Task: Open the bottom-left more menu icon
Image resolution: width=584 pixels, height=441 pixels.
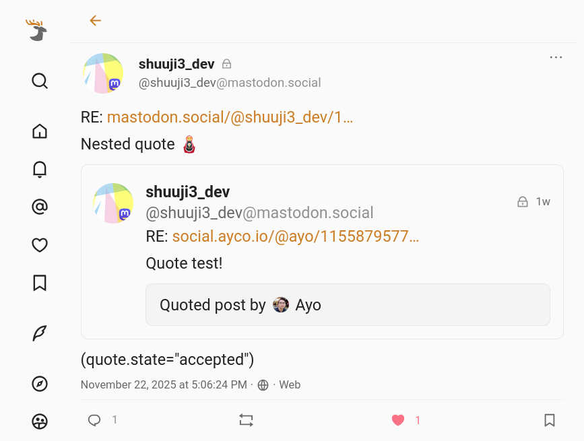Action: tap(40, 422)
